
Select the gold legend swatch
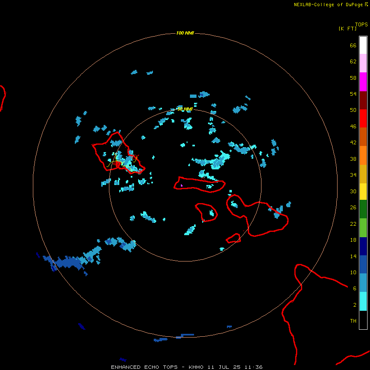click(363, 174)
